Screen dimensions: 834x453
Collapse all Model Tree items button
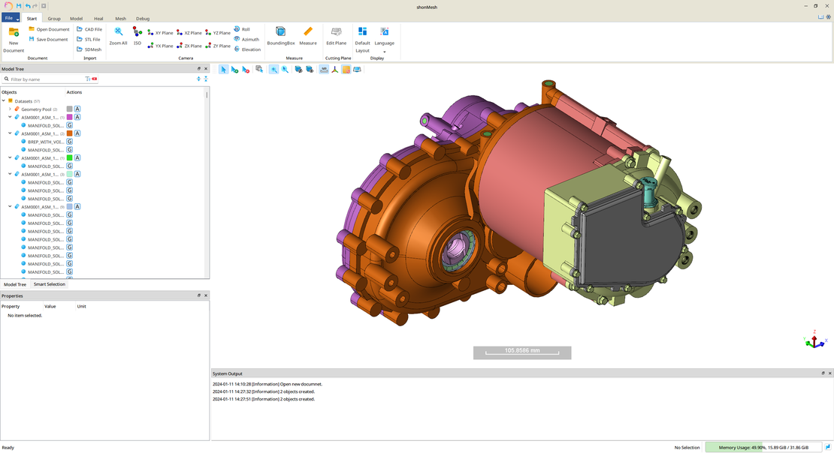click(206, 79)
